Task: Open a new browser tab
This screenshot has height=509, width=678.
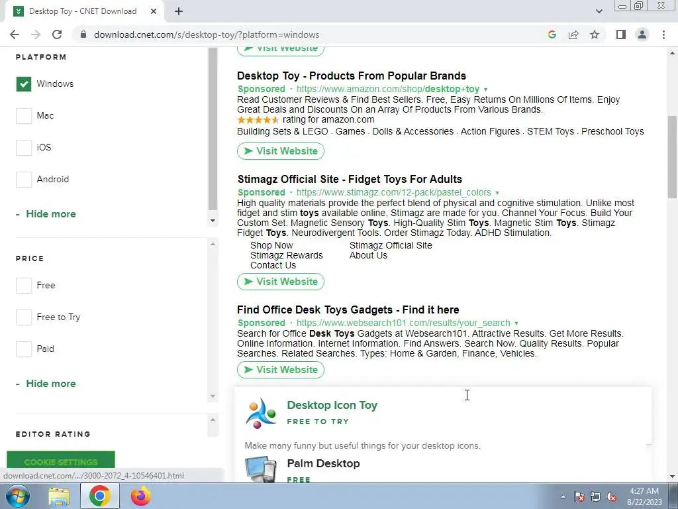Action: coord(179,11)
